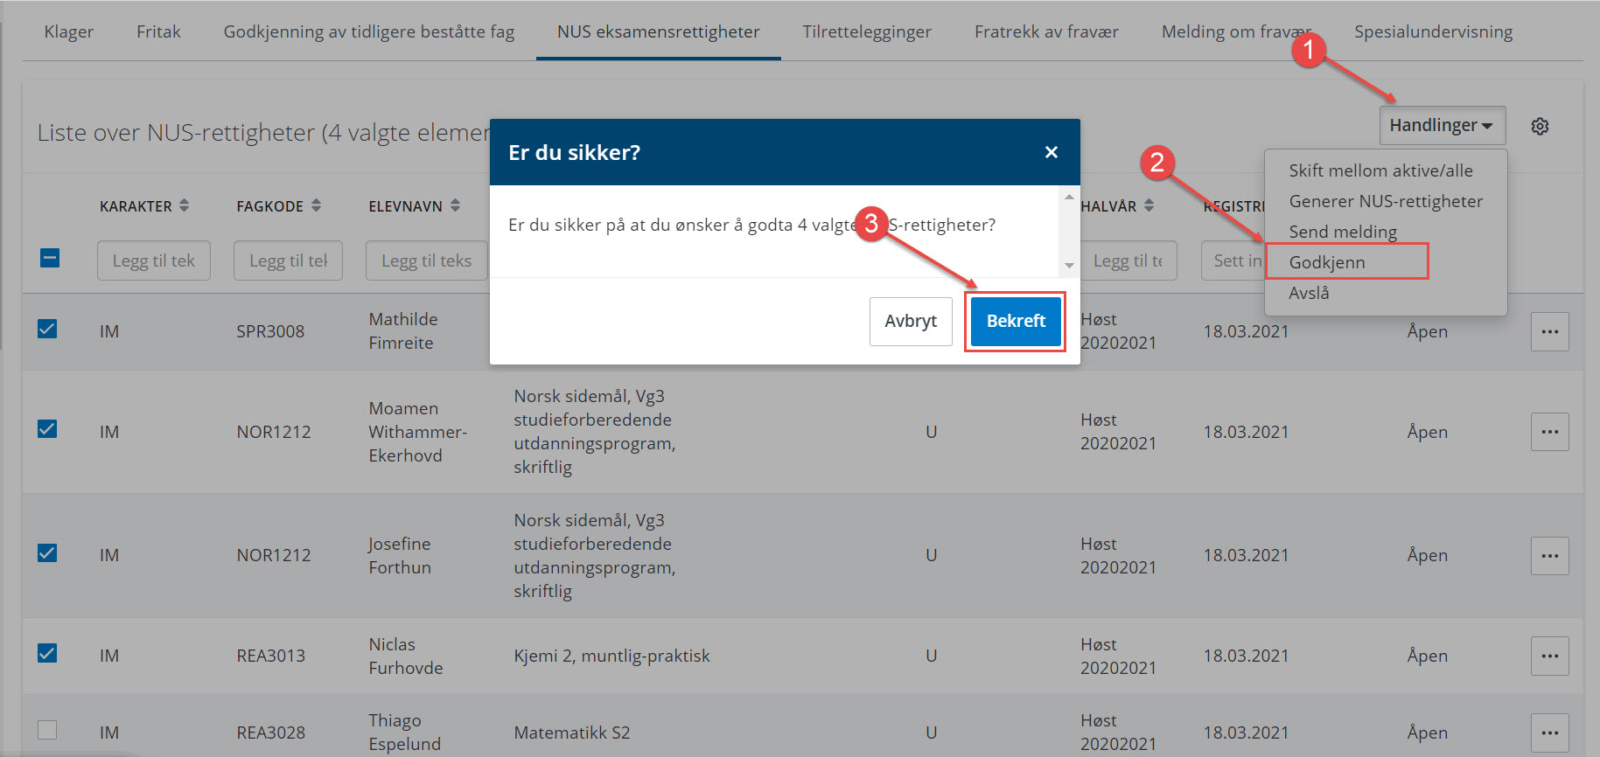The height and width of the screenshot is (757, 1600).
Task: Click the 'Matematikk S2' cell
Action: [571, 733]
